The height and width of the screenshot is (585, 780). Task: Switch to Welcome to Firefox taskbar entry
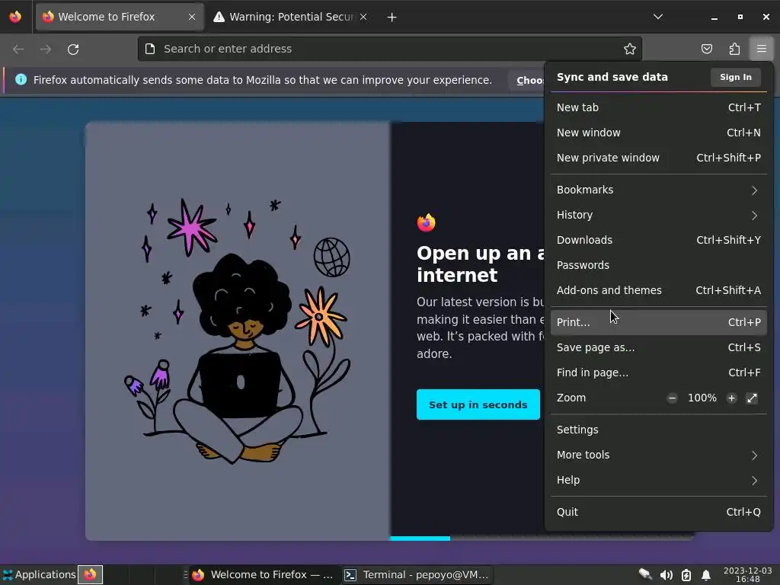click(263, 575)
